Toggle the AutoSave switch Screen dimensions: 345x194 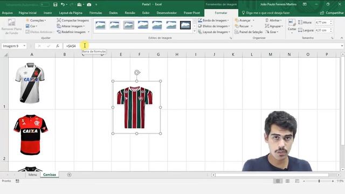pos(45,4)
